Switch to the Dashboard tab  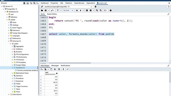(45, 3)
